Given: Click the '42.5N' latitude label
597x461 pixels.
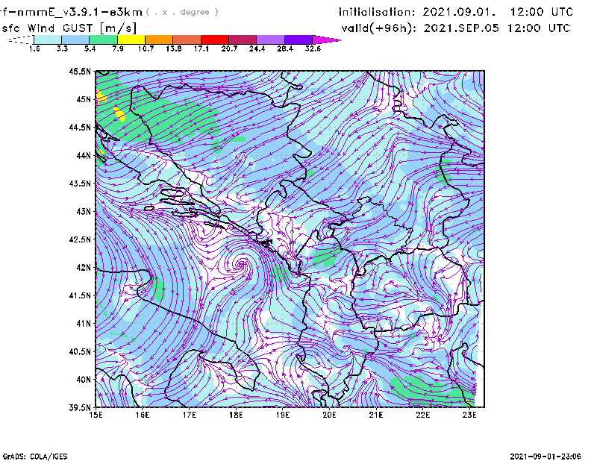Looking at the screenshot, I should (x=80, y=239).
